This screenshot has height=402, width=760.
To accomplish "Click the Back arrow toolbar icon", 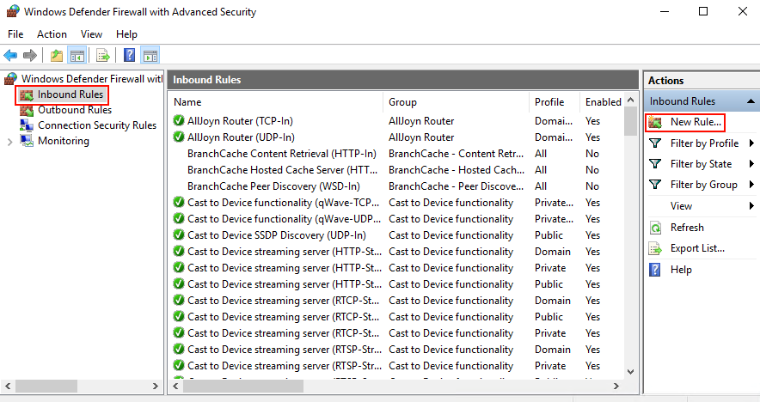I will click(x=11, y=56).
